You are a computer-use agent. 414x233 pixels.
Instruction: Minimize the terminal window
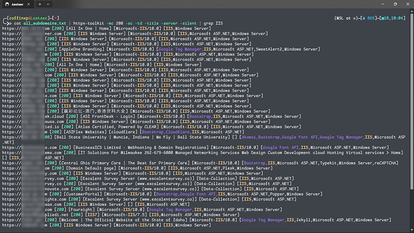click(383, 4)
